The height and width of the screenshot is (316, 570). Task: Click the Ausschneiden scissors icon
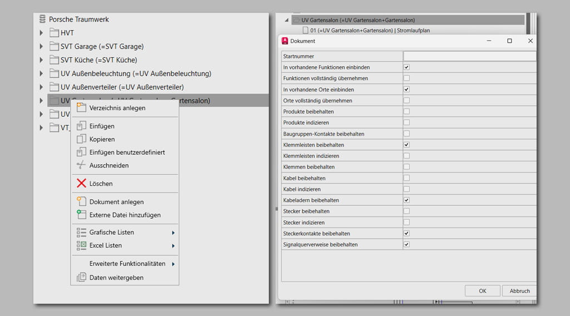[x=81, y=165]
